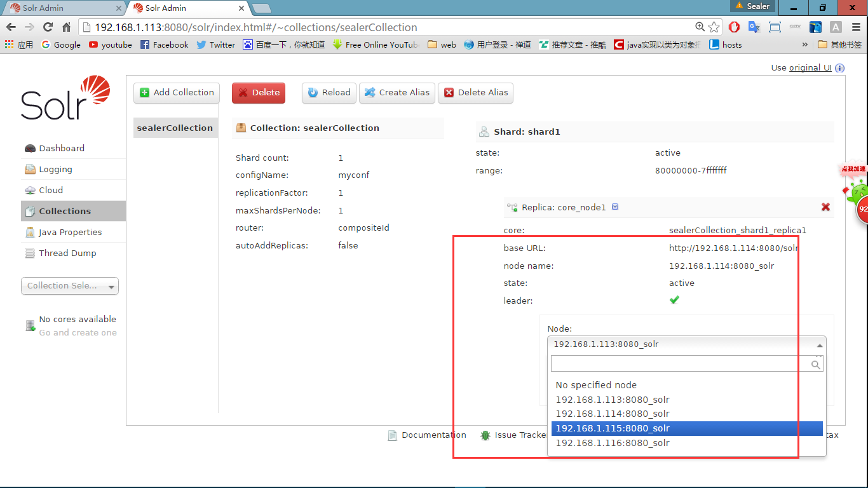Select sealerCollection in the collection list
The image size is (868, 488).
(x=175, y=128)
